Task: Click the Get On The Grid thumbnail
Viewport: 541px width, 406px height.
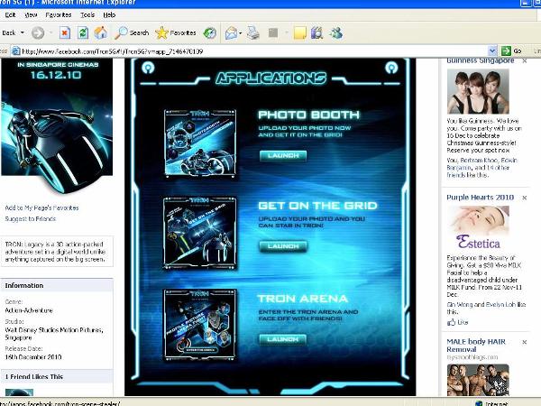Action: click(x=200, y=234)
